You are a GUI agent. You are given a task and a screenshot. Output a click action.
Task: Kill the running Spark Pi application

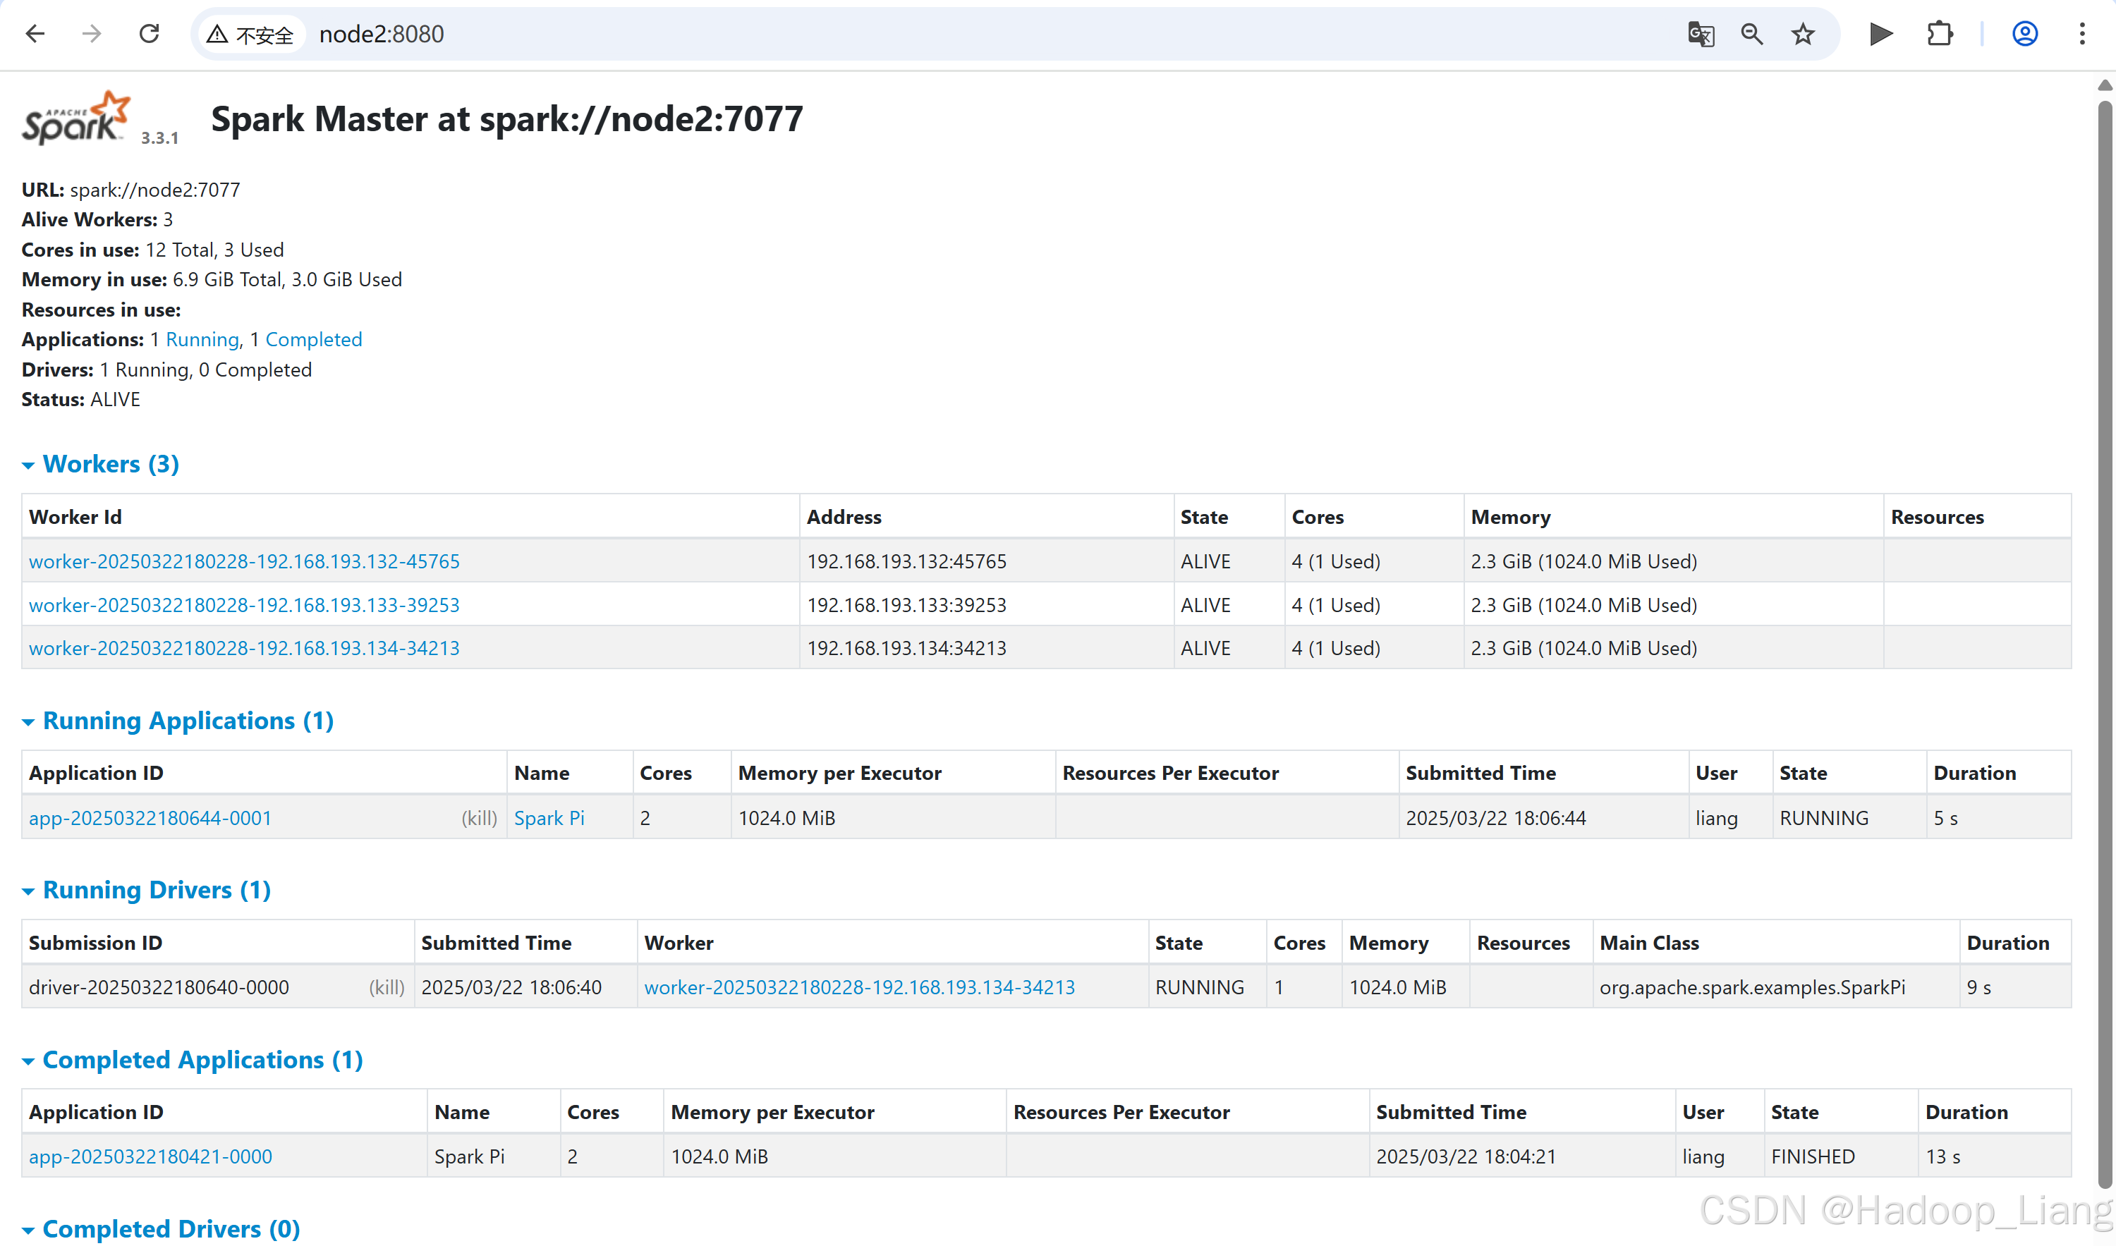click(x=479, y=818)
